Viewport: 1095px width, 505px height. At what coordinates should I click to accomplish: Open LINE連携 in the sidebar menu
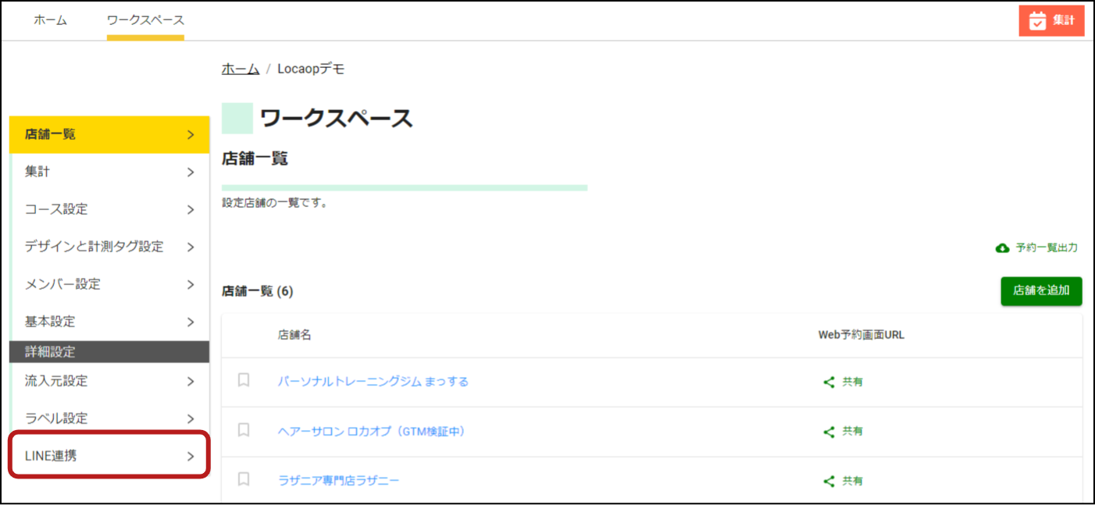click(109, 456)
